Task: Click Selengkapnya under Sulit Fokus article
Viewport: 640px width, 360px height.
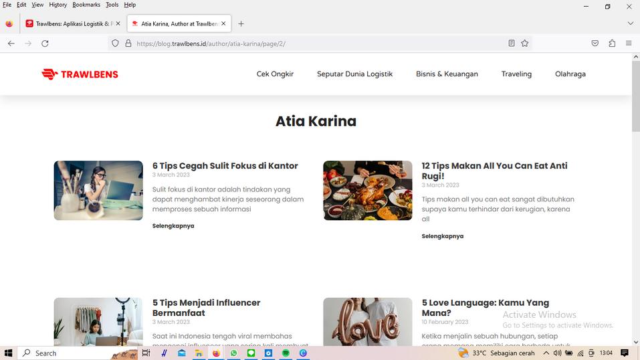Action: (x=173, y=226)
